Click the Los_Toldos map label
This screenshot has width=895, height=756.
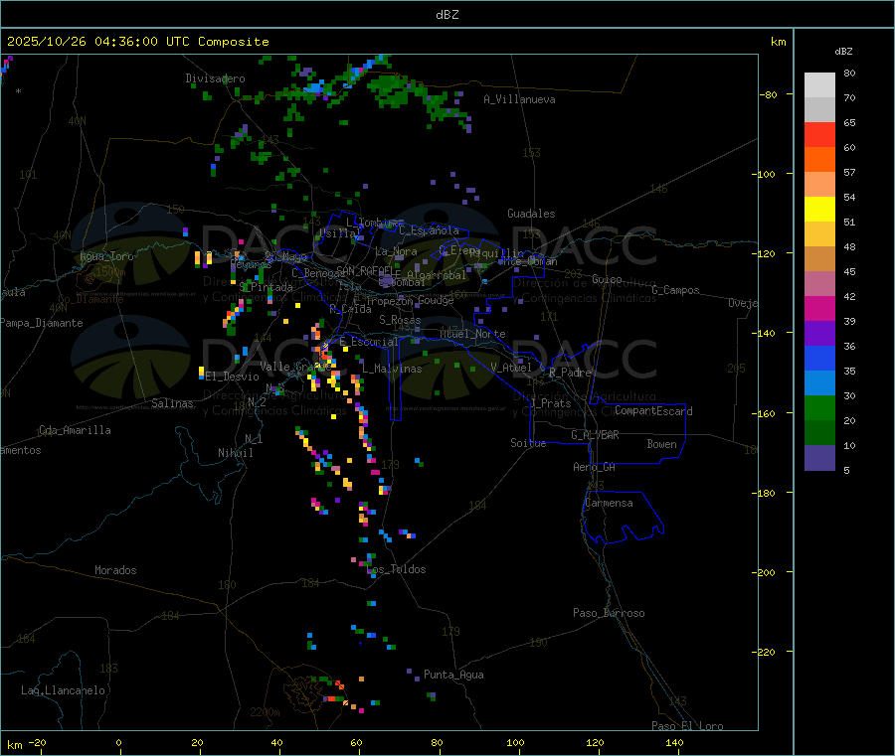pos(396,569)
